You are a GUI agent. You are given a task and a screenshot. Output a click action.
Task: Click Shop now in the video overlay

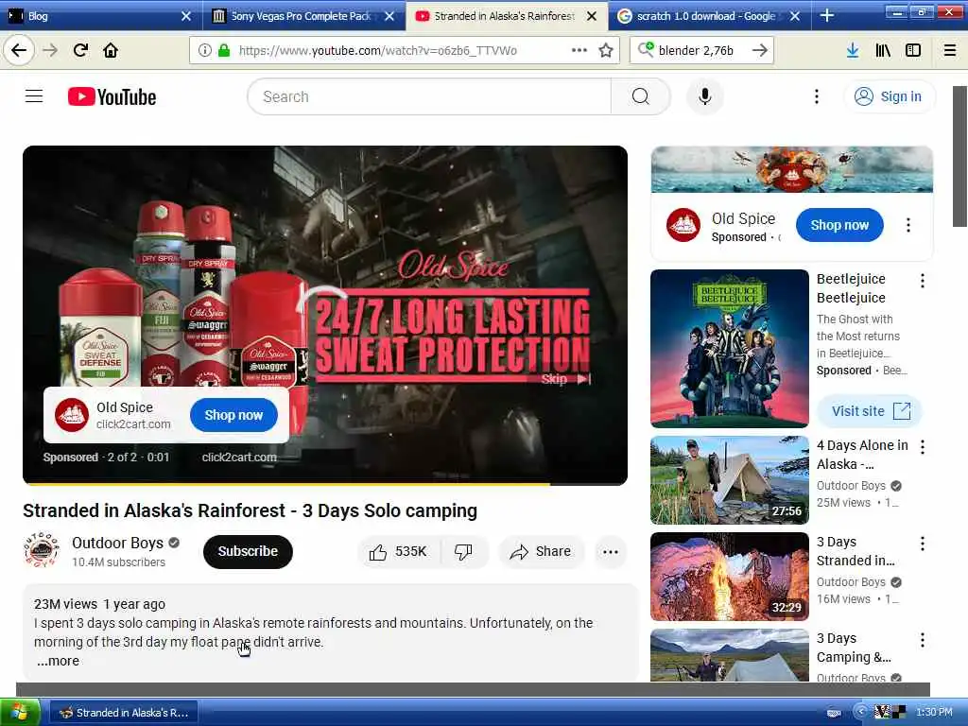pos(233,415)
